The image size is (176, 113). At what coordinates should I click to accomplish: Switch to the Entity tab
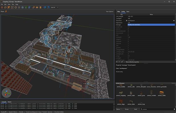click(123, 11)
